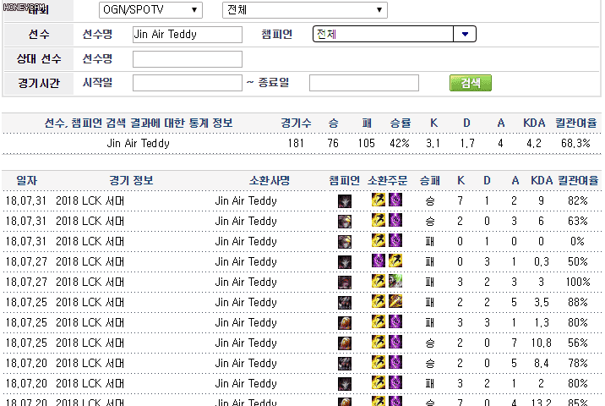Click the 선수 row label in search form
Screen dimensions: 605x406
[39, 35]
